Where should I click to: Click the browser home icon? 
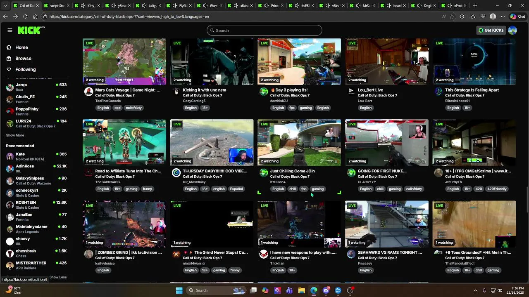click(x=35, y=16)
